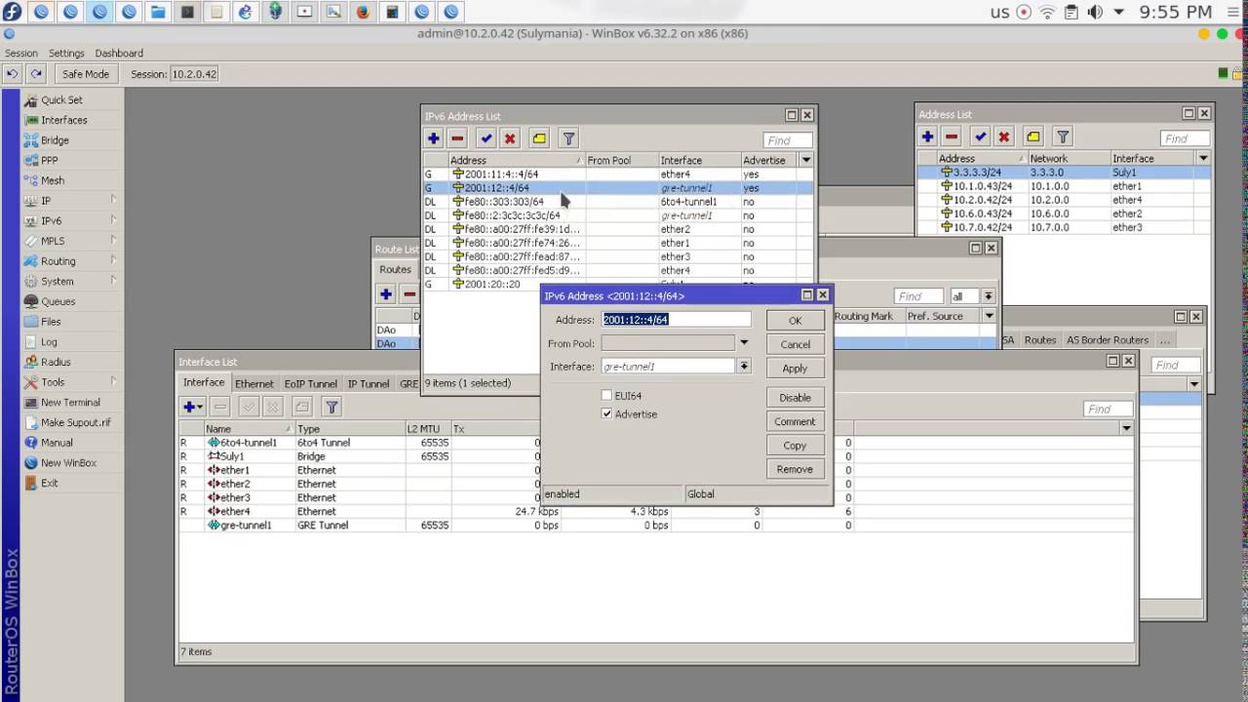Open column dropdown in IPv6 Address List
This screenshot has height=702, width=1248.
(805, 160)
